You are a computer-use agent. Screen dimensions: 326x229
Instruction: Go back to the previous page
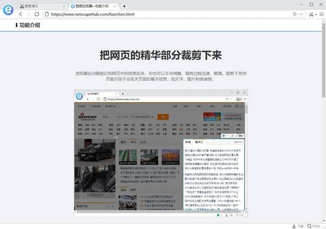click(x=21, y=14)
